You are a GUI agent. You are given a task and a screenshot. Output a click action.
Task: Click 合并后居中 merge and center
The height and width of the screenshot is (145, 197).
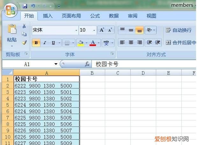tap(181, 42)
